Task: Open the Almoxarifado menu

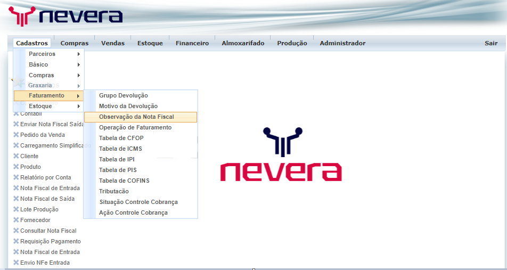Action: (x=243, y=43)
